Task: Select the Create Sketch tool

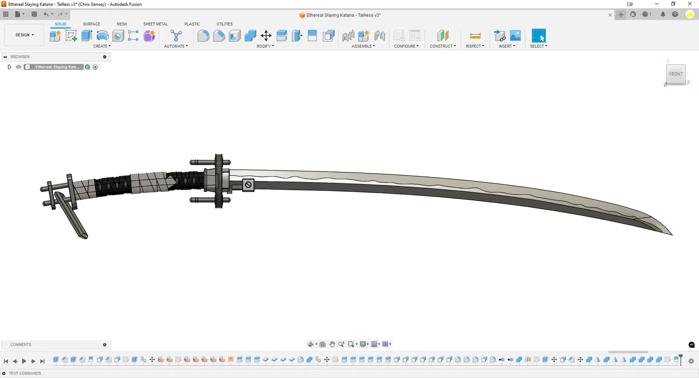Action: pyautogui.click(x=71, y=36)
